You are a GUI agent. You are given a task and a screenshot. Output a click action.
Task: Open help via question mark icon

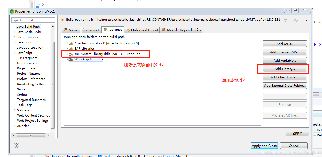point(16,146)
